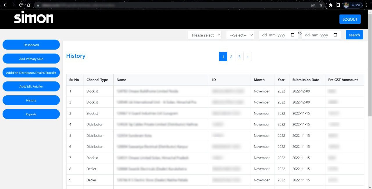Go to next page with » arrow
The width and height of the screenshot is (372, 189).
247,57
